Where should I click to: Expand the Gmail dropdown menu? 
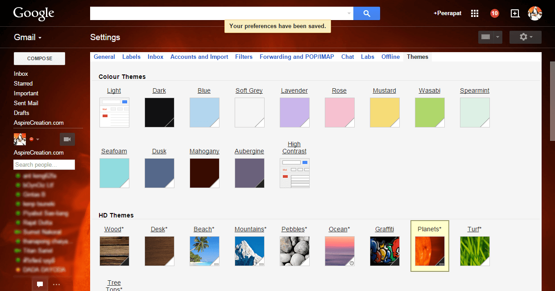click(28, 37)
